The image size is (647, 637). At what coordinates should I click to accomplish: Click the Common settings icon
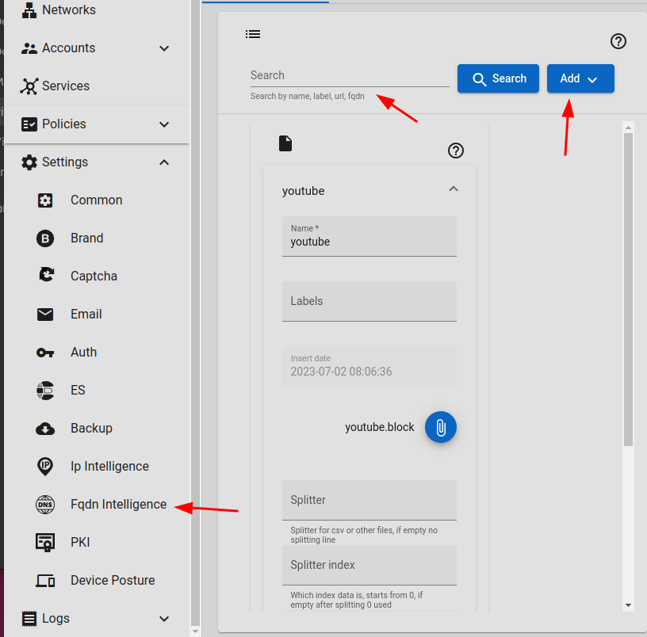[x=45, y=200]
